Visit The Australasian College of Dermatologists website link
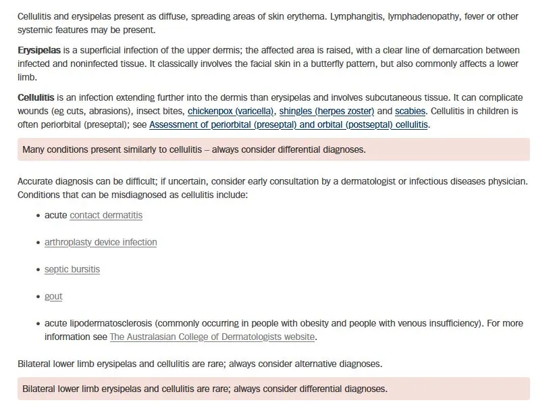 (x=212, y=337)
